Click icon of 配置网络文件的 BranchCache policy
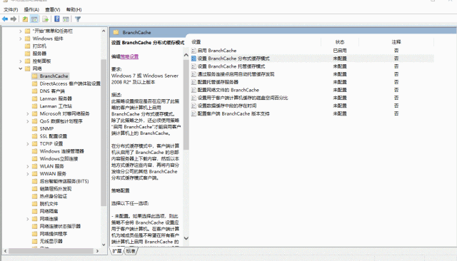The width and height of the screenshot is (457, 261). click(194, 90)
